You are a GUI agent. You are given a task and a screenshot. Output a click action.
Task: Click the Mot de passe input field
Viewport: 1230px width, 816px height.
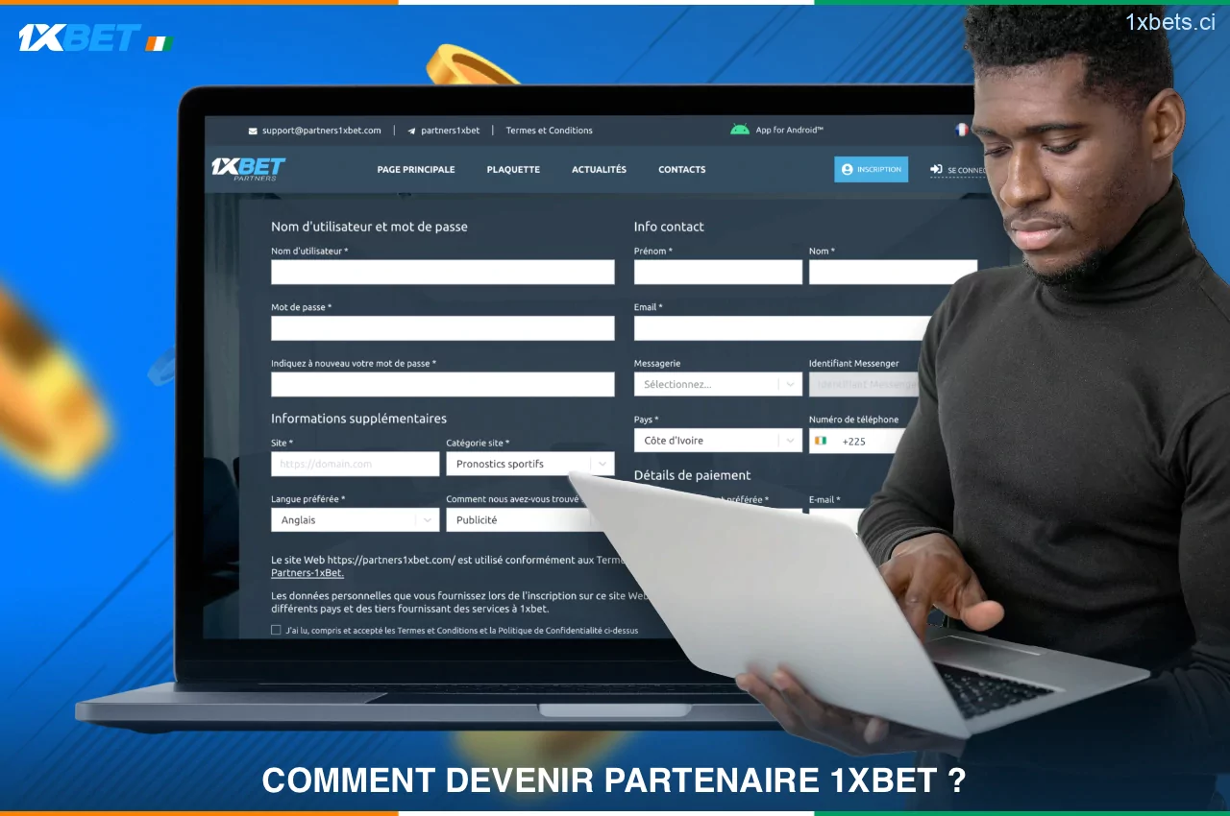coord(443,328)
